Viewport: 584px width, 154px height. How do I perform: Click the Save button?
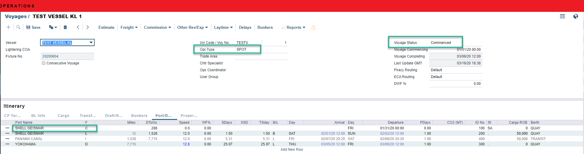coord(33,28)
